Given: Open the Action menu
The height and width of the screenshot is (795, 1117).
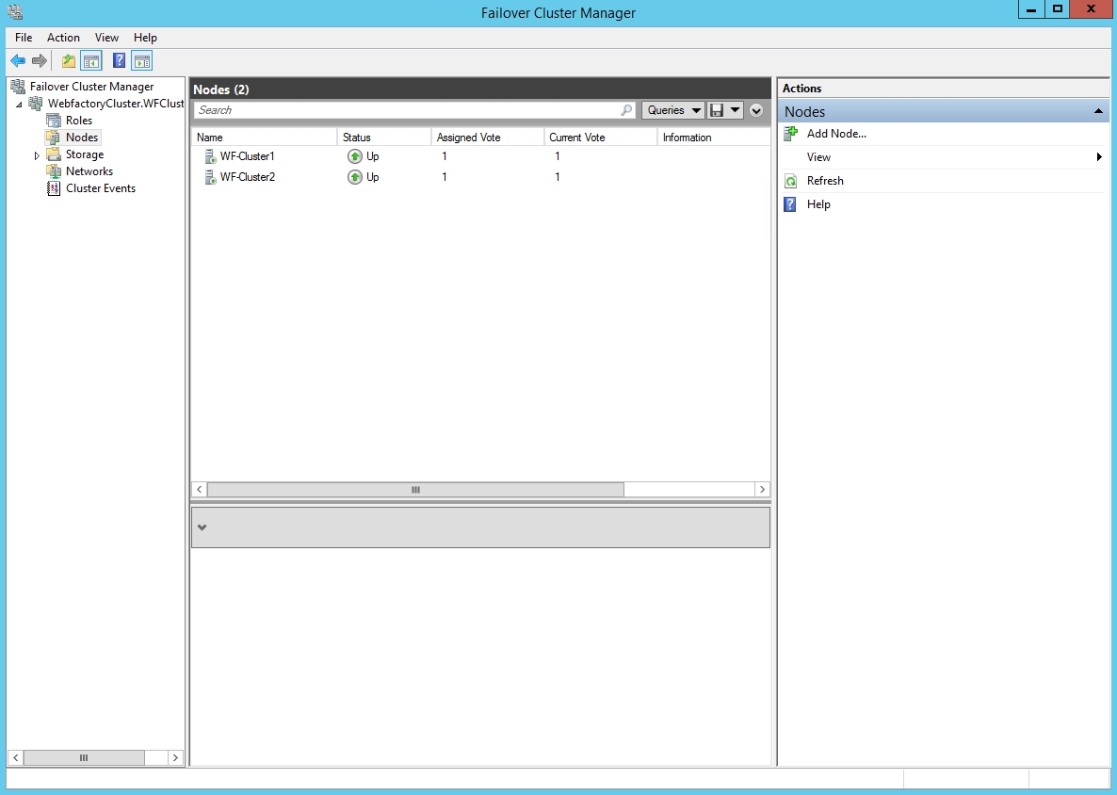Looking at the screenshot, I should tap(63, 38).
